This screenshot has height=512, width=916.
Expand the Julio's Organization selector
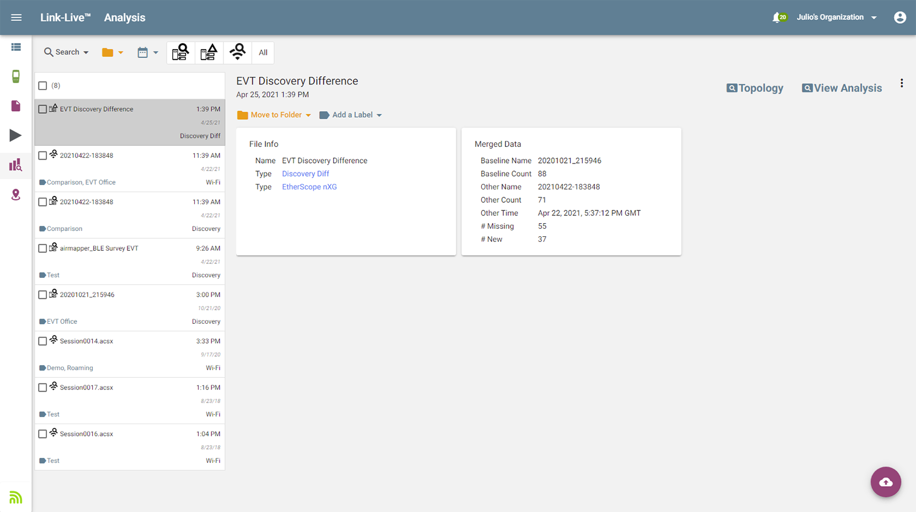(x=837, y=17)
